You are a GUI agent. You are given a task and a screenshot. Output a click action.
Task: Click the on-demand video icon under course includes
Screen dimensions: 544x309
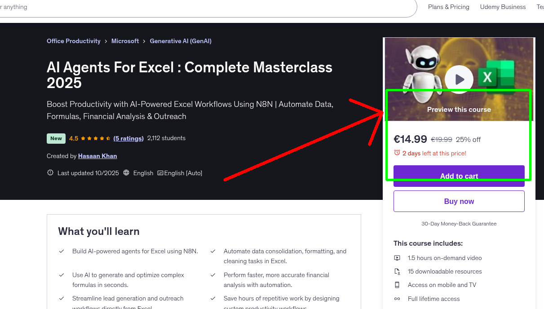[397, 258]
